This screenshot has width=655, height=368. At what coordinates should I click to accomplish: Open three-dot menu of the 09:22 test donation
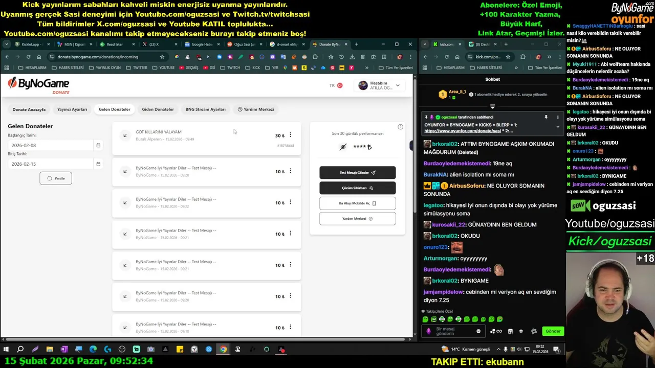[290, 202]
